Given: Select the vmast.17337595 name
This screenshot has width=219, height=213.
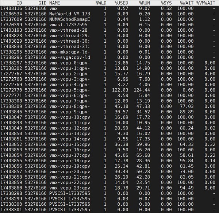Looking at the screenshot, I should click(68, 25).
